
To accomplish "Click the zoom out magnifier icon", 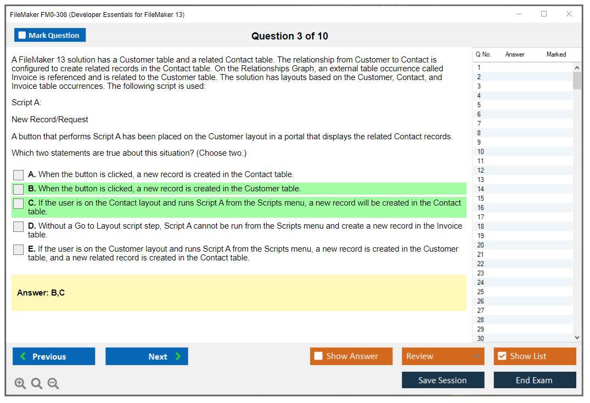I will point(53,384).
